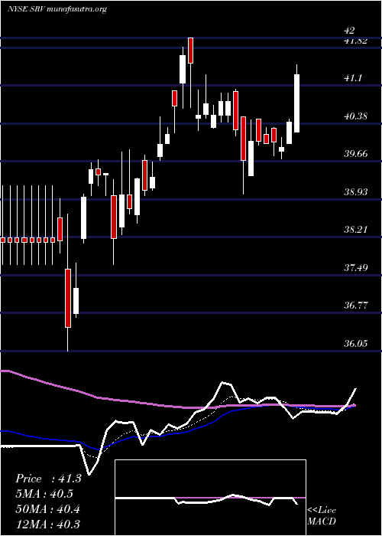The height and width of the screenshot is (536, 382).
Task: Select the 42 price axis label
Action: click(x=350, y=31)
